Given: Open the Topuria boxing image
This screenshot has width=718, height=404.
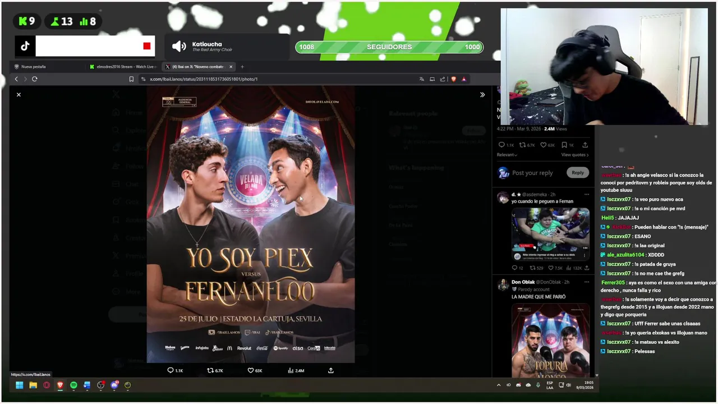Looking at the screenshot, I should click(550, 341).
